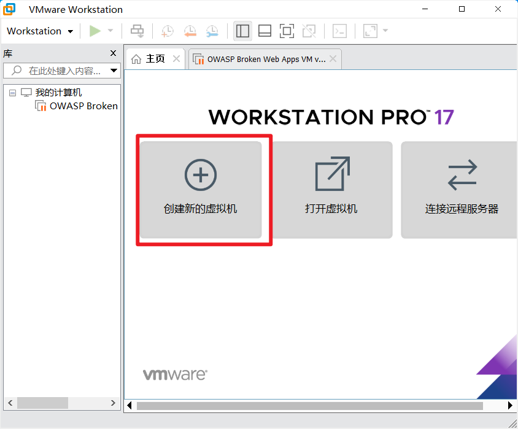Click 连接远程服务器 tile

tap(459, 190)
